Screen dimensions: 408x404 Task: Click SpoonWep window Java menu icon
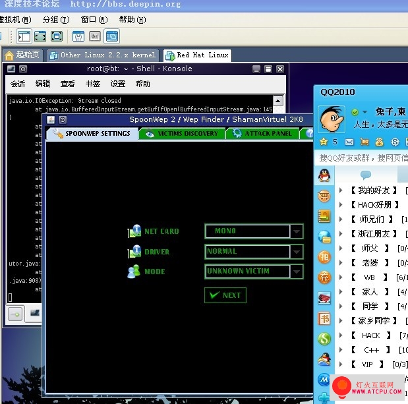pos(51,120)
